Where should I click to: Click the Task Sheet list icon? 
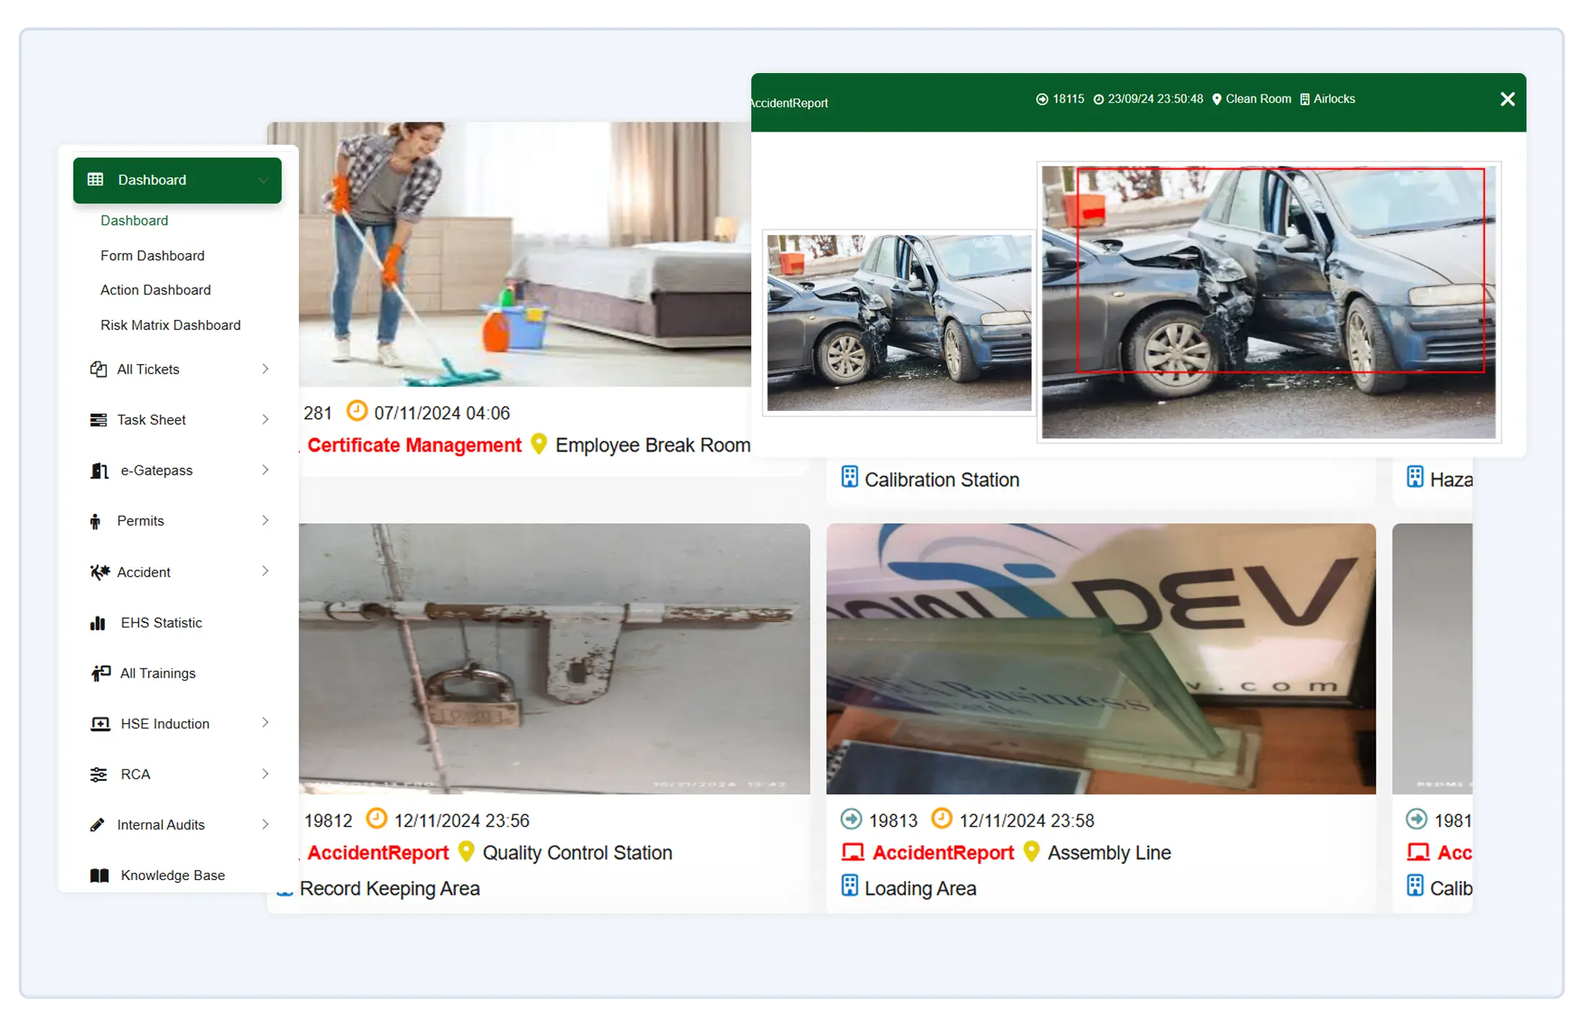coord(98,420)
